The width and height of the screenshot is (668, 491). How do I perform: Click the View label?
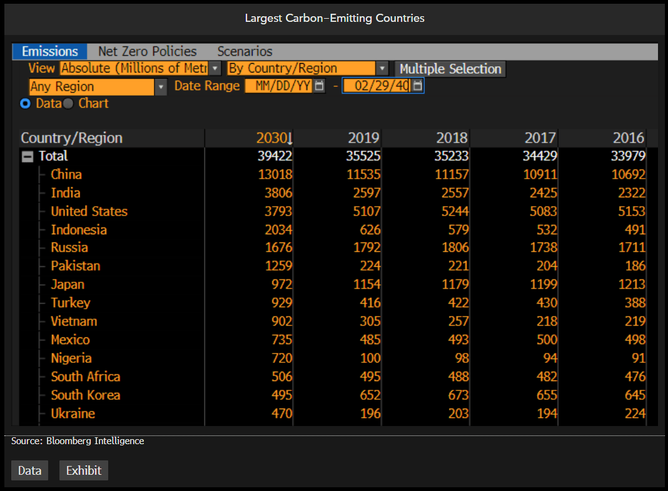point(41,68)
